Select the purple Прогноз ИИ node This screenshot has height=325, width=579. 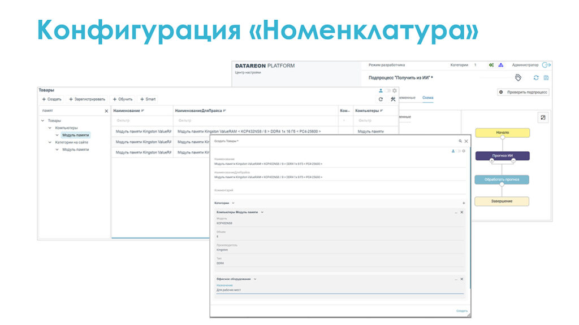pyautogui.click(x=502, y=156)
